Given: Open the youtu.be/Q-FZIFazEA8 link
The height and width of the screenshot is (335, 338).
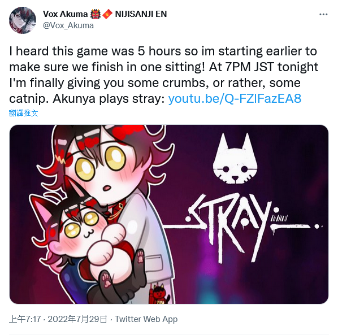Looking at the screenshot, I should pyautogui.click(x=235, y=99).
